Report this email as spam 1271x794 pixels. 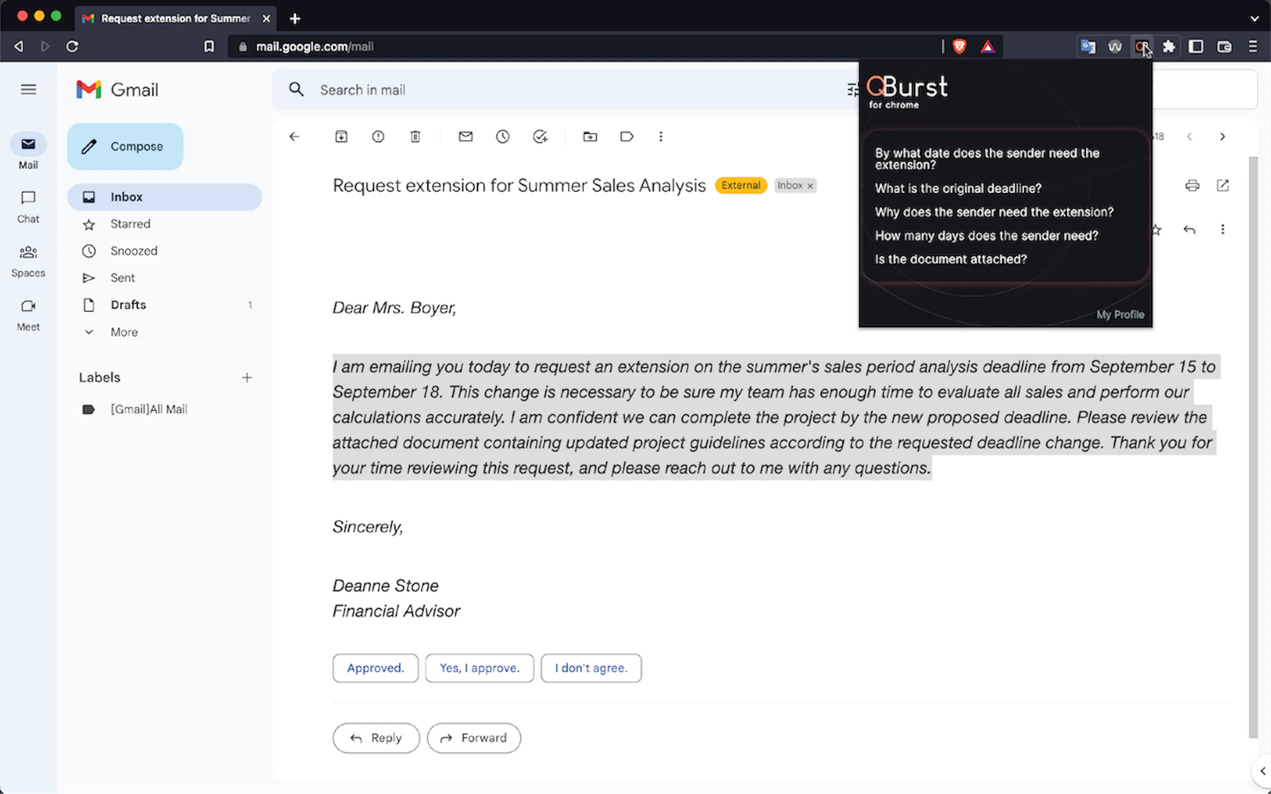[378, 136]
